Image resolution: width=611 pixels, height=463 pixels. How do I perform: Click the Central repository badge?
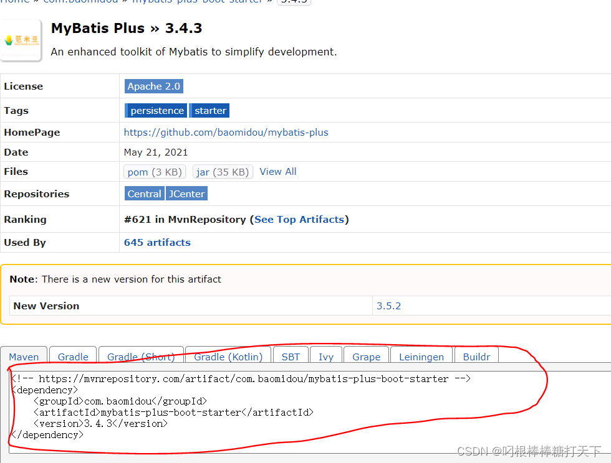(144, 194)
